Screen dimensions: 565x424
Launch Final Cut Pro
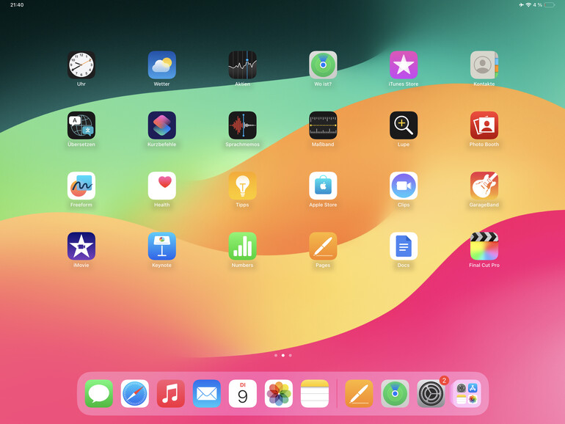tap(484, 246)
